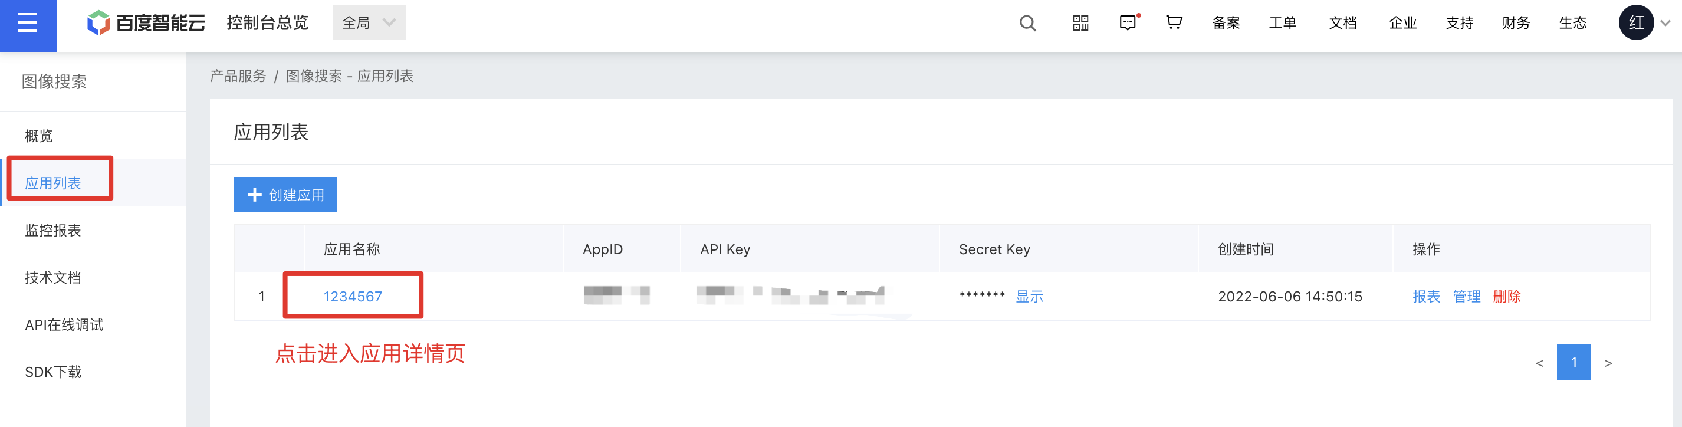
Task: Open the search magnifier icon
Action: 1028,24
